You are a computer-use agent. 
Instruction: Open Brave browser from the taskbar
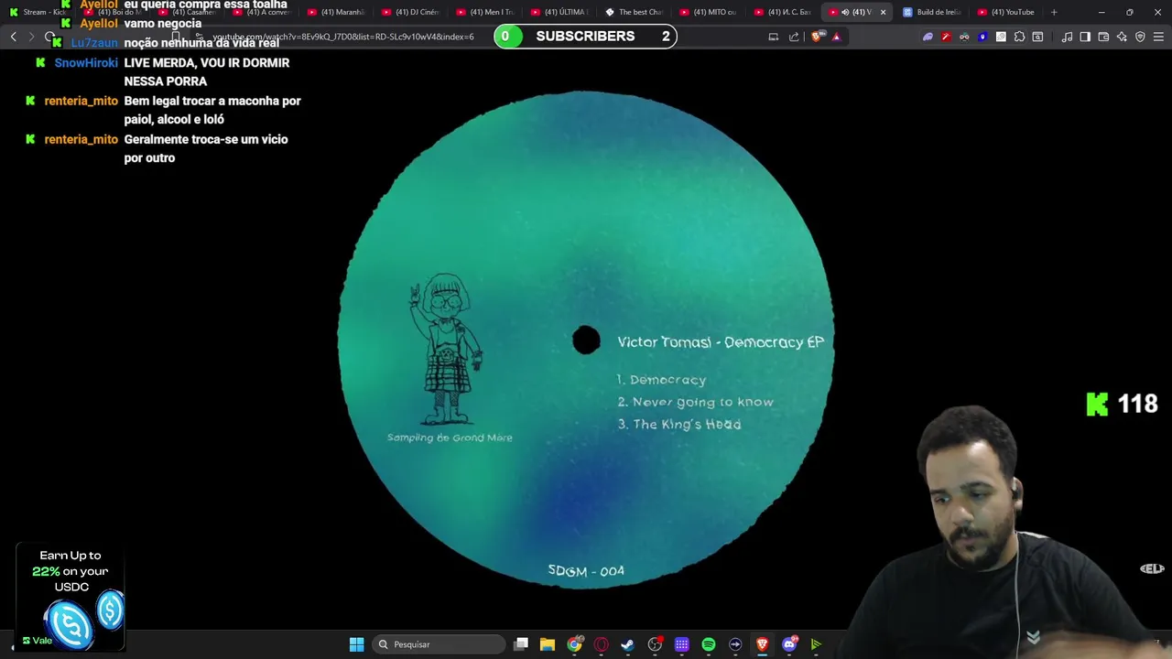(762, 644)
